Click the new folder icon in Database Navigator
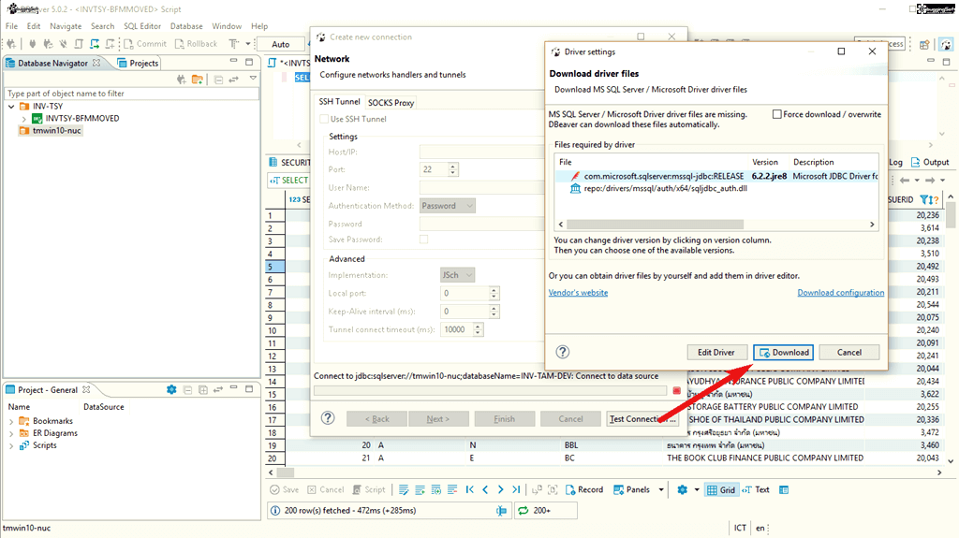Screen dimensions: 959x538 [x=197, y=80]
